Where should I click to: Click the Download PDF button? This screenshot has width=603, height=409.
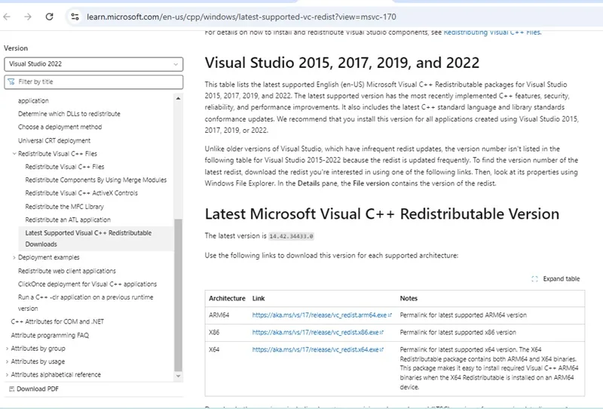[x=34, y=389]
